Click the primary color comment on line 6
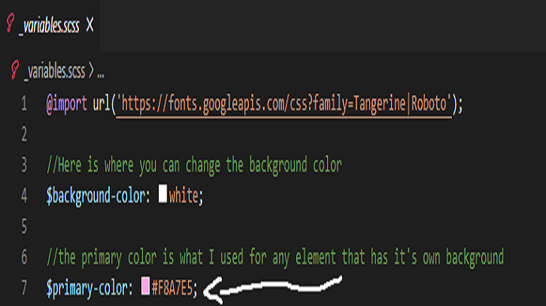Screen dimensions: 546x306 click(275, 258)
